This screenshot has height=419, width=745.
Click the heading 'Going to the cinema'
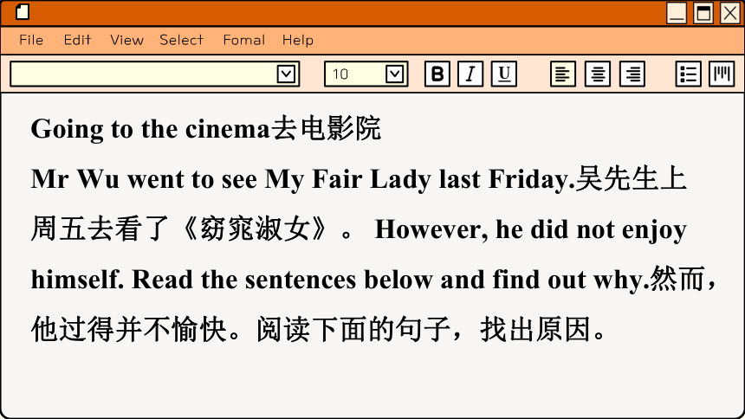pos(151,129)
